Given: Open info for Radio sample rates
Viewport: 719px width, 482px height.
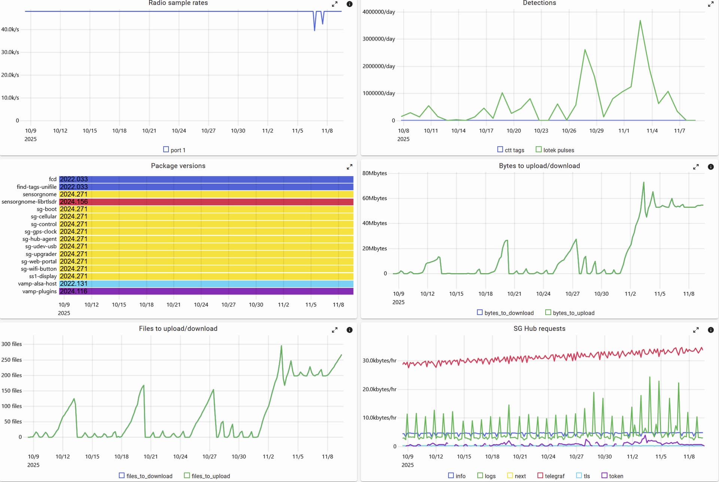Looking at the screenshot, I should coord(349,4).
